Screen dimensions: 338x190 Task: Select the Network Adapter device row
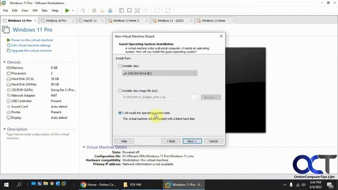[x=41, y=96]
